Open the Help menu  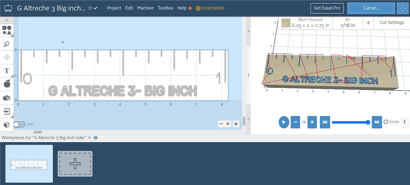[182, 8]
